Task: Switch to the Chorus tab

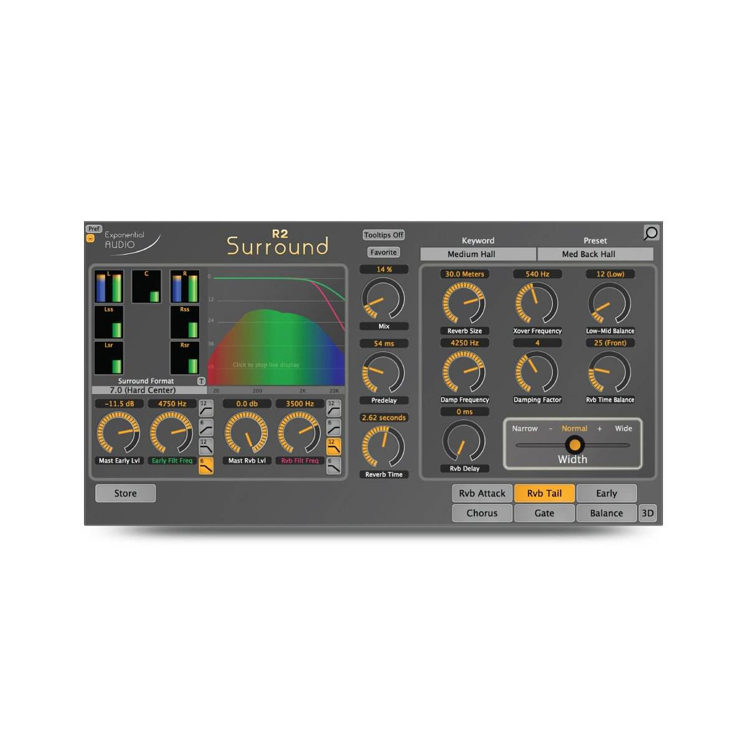Action: 482,513
